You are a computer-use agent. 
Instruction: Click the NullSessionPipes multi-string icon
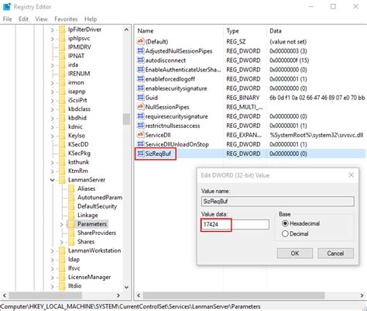(140, 107)
